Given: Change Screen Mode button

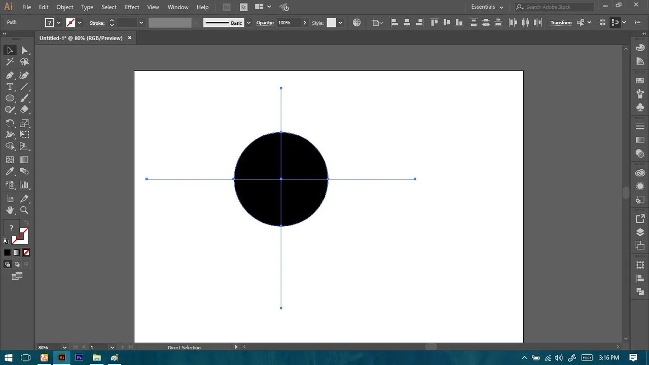Looking at the screenshot, I should pos(17,276).
